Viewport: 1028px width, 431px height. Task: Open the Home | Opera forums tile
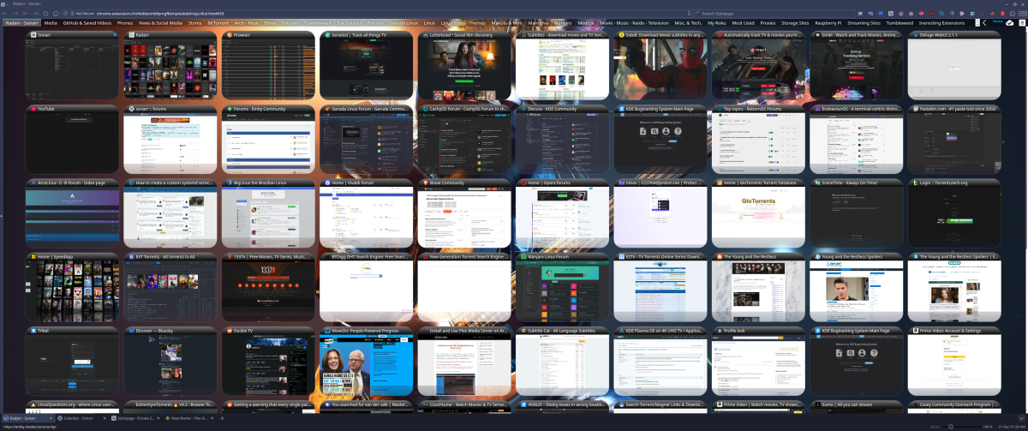coord(562,213)
